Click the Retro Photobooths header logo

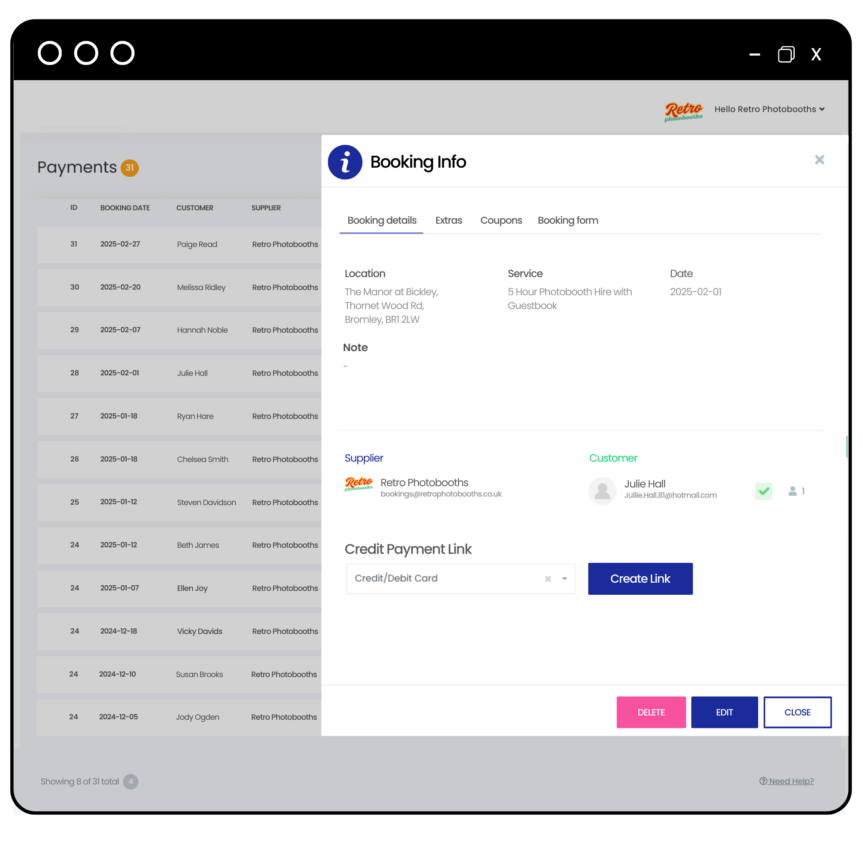click(681, 109)
